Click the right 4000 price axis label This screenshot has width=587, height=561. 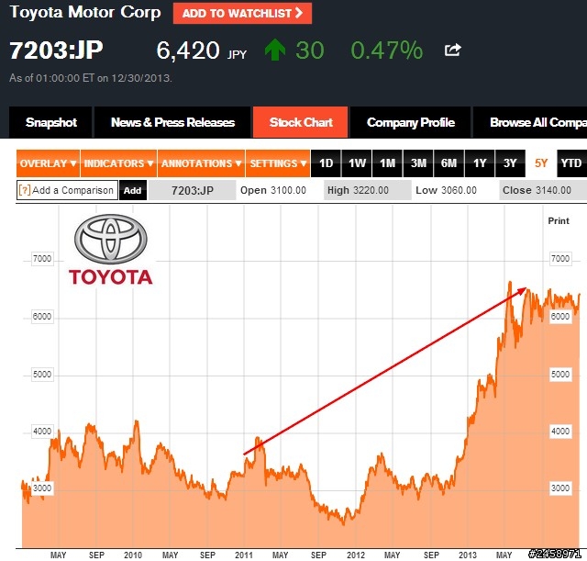(560, 432)
